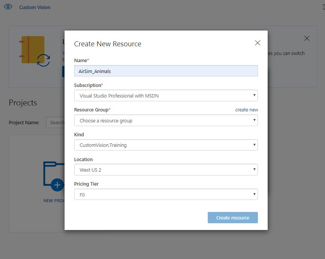Click the Create New Resource dialog title
Image resolution: width=325 pixels, height=259 pixels.
point(107,44)
